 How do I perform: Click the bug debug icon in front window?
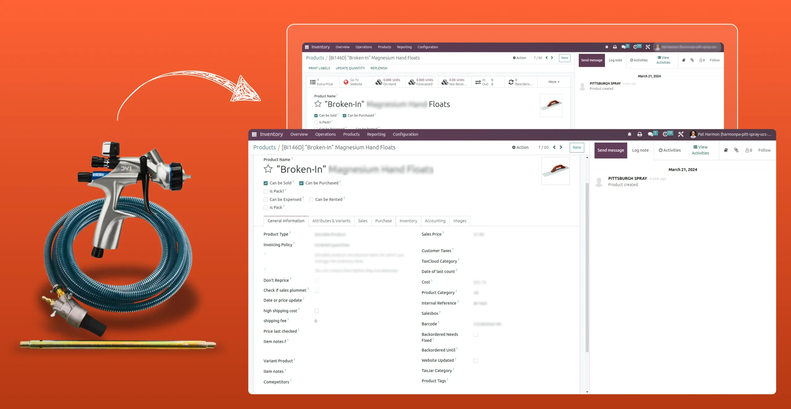629,134
